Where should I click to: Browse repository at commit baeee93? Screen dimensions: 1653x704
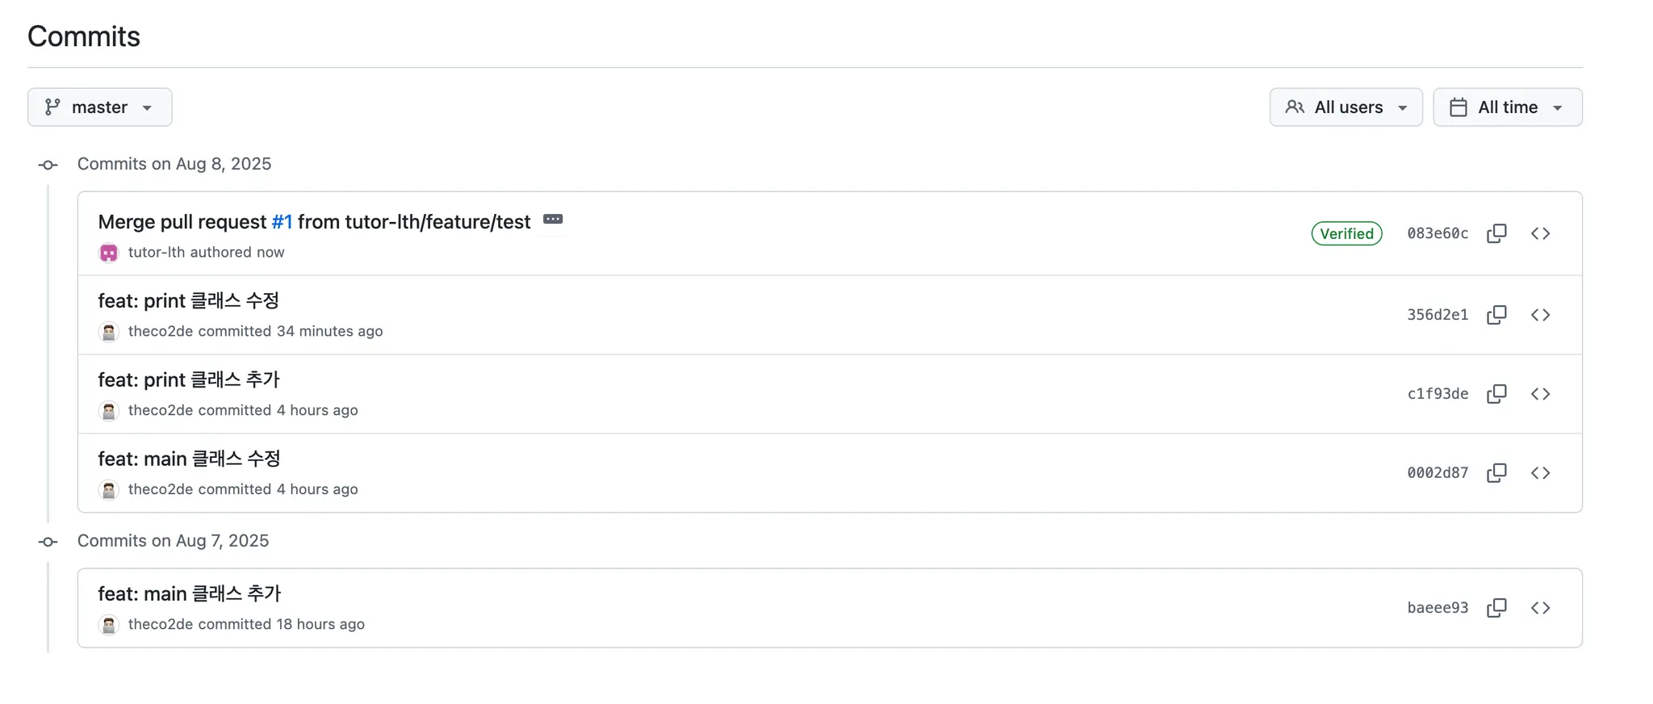tap(1540, 608)
